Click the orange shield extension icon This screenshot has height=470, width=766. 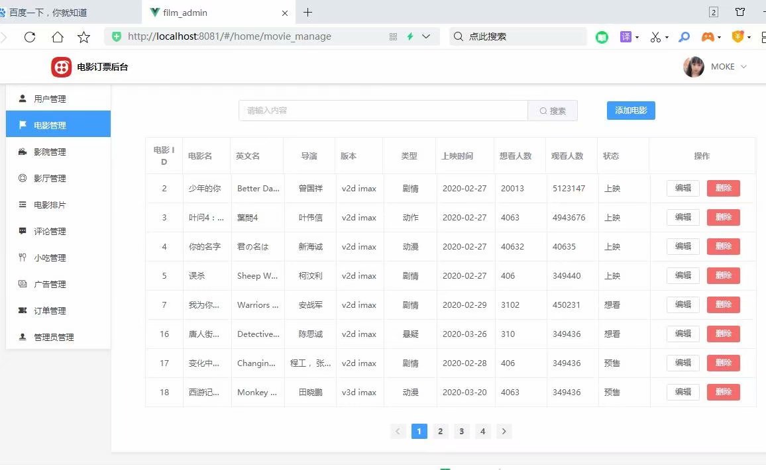point(738,36)
